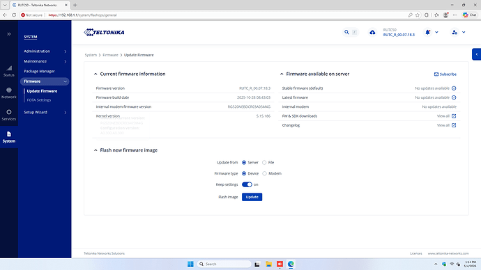Open Licenses footer link

(416, 253)
